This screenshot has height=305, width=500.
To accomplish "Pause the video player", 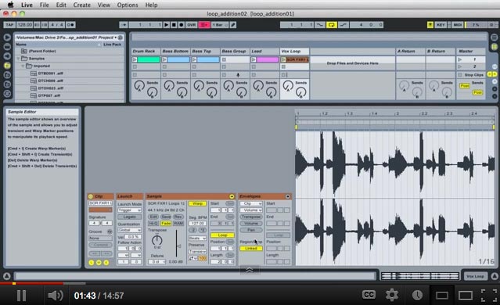I will pos(21,296).
